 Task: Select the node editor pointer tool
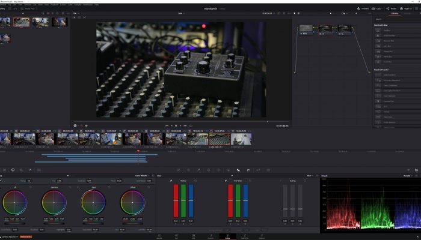tap(295, 13)
